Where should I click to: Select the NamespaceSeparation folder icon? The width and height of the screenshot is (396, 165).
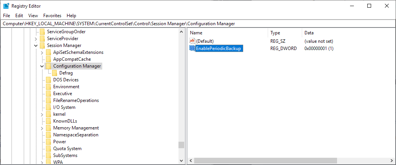[48, 135]
